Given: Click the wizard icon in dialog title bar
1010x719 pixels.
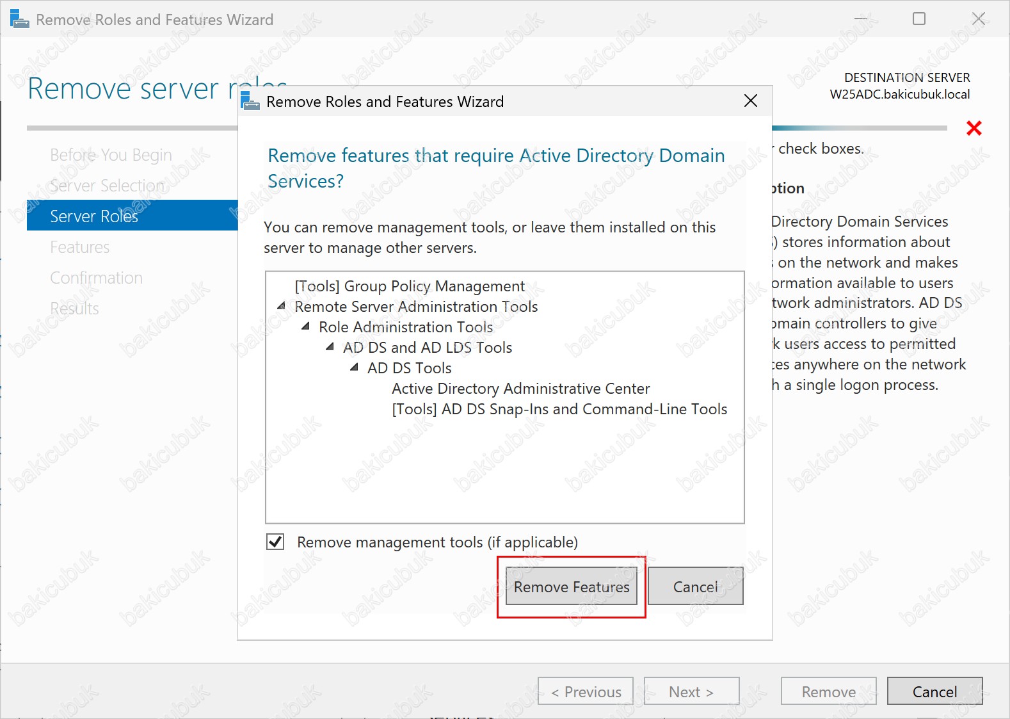Looking at the screenshot, I should pyautogui.click(x=250, y=101).
